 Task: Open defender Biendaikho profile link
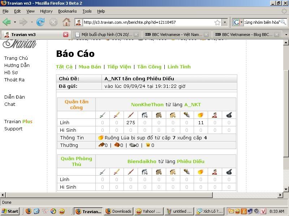tap(142, 161)
